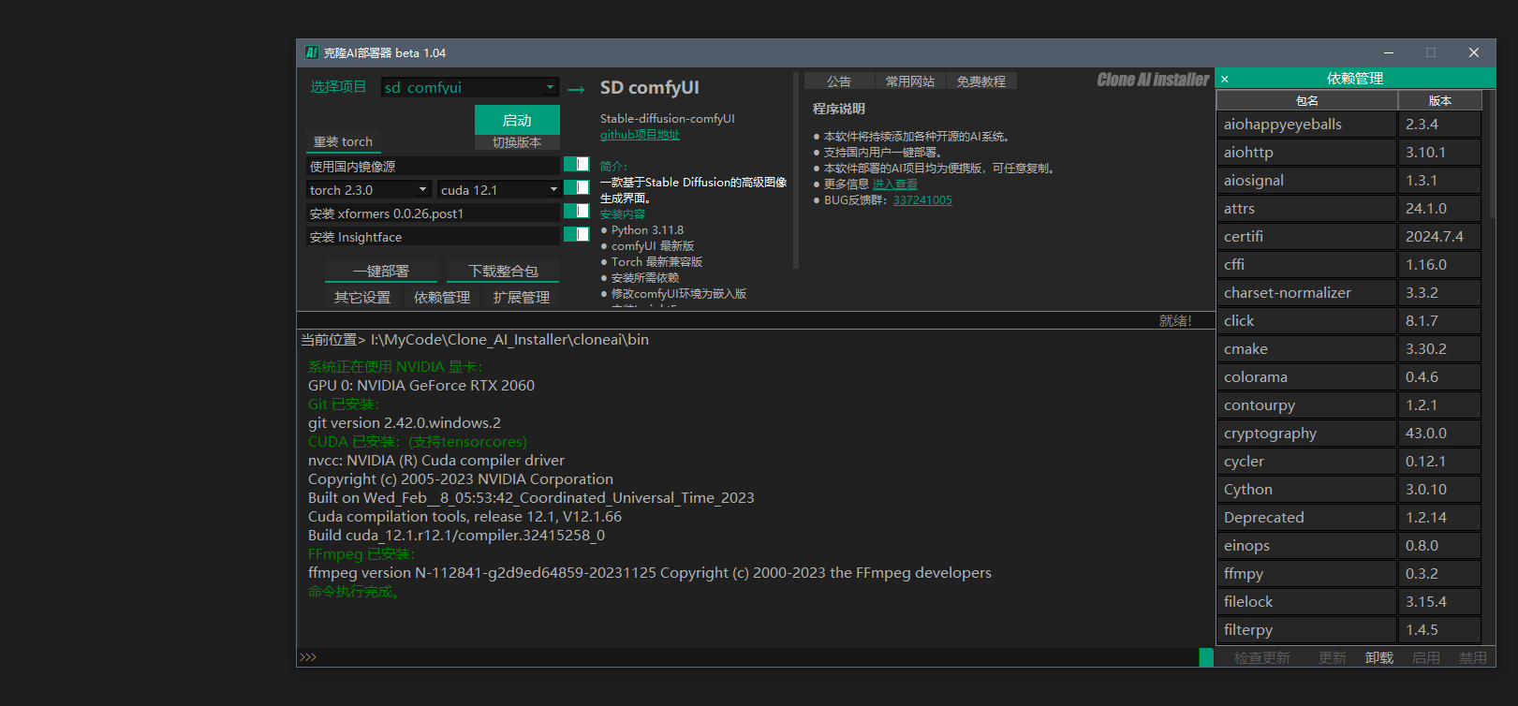Screen dimensions: 1518x706
Task: Click the 使用国内镜像源 label field
Action: click(433, 166)
